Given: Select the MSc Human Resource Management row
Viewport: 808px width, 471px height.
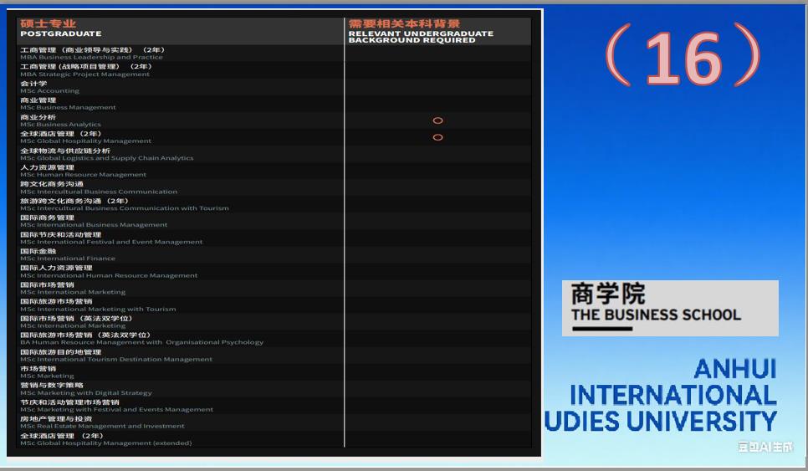Looking at the screenshot, I should pos(83,171).
